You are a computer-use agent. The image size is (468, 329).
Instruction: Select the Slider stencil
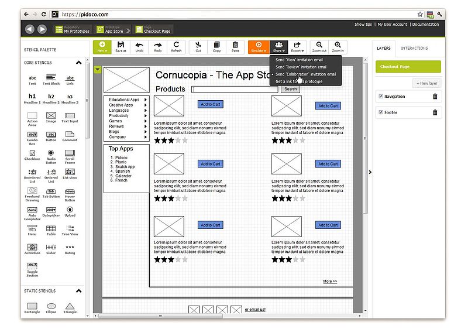(51, 249)
